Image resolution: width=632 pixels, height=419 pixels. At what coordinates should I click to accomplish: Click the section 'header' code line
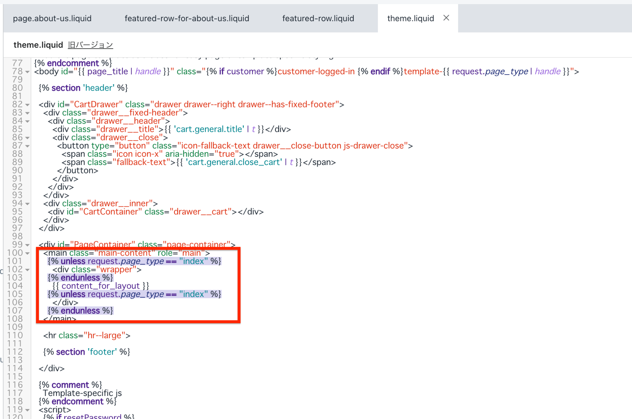tap(83, 88)
